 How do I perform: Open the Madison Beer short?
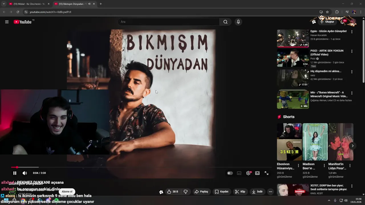[315, 142]
